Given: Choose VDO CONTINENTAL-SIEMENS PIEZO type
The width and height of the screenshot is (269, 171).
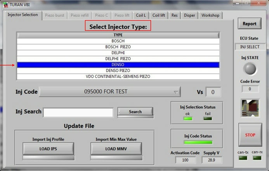Looking at the screenshot, I should coord(118,76).
